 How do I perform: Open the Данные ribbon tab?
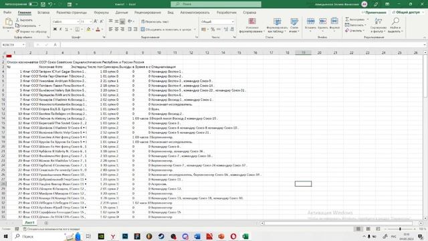[122, 12]
